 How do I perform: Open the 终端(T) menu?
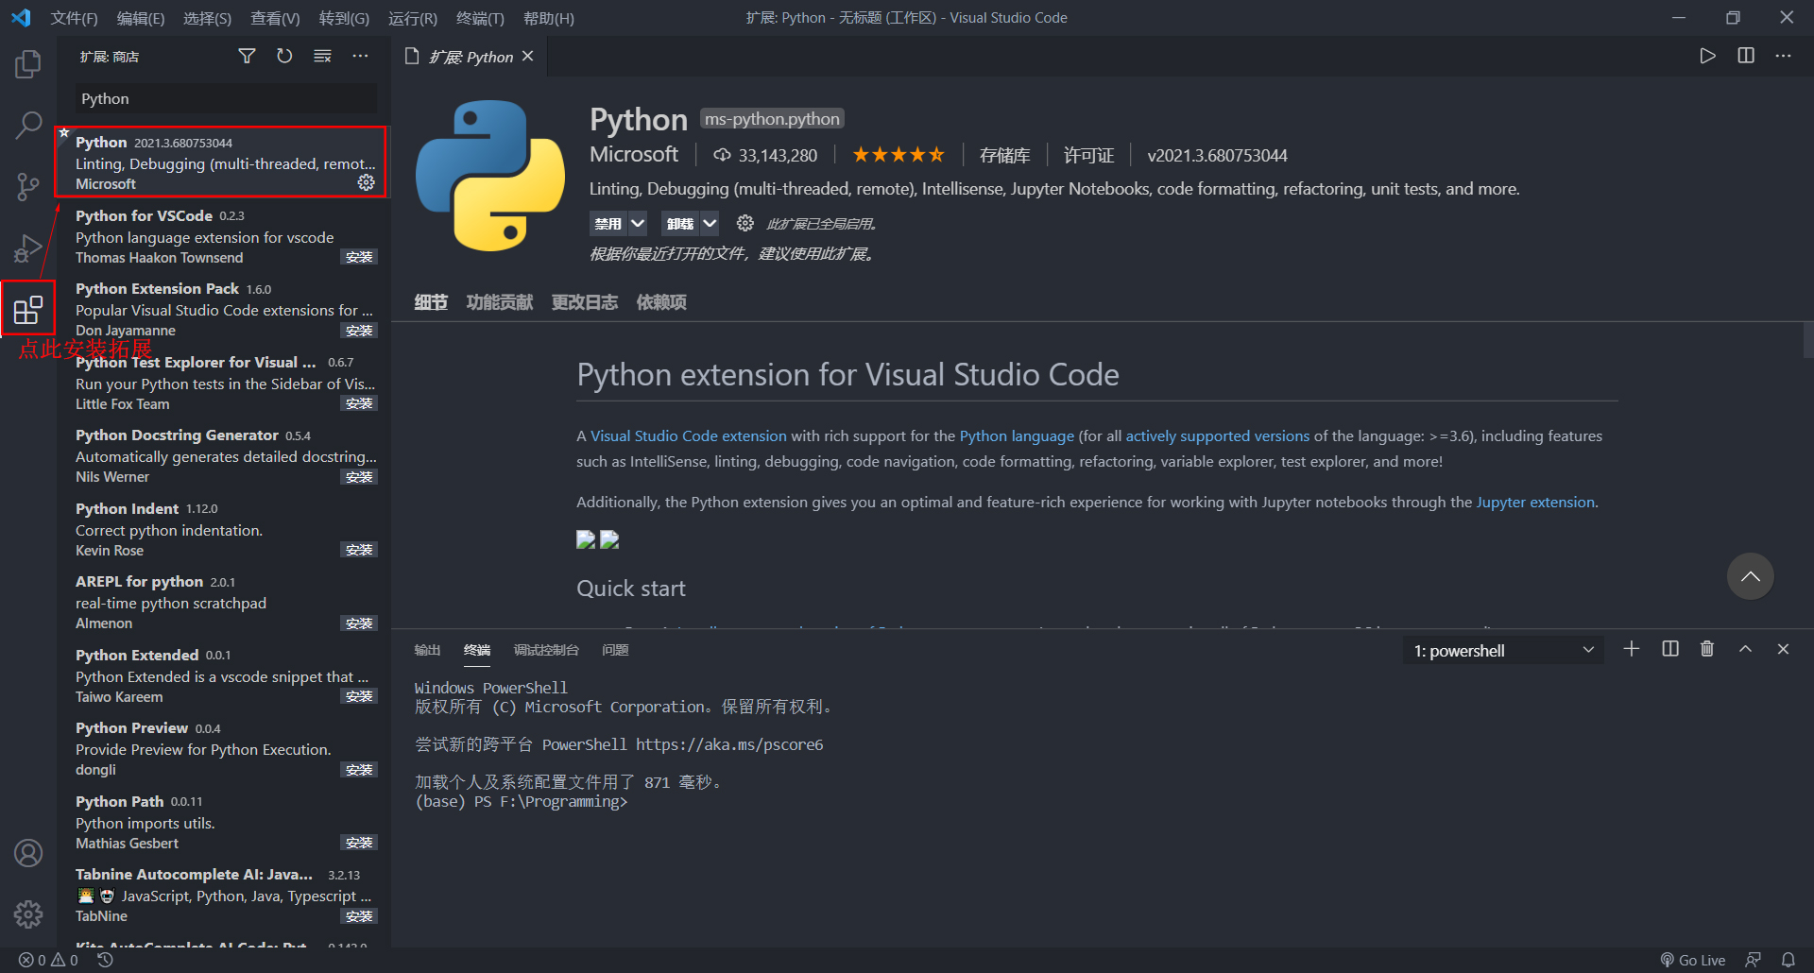480,18
